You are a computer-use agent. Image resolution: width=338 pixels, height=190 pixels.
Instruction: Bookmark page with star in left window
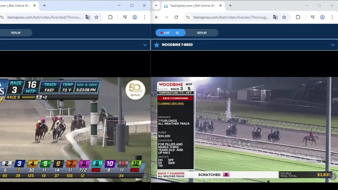pyautogui.click(x=97, y=17)
